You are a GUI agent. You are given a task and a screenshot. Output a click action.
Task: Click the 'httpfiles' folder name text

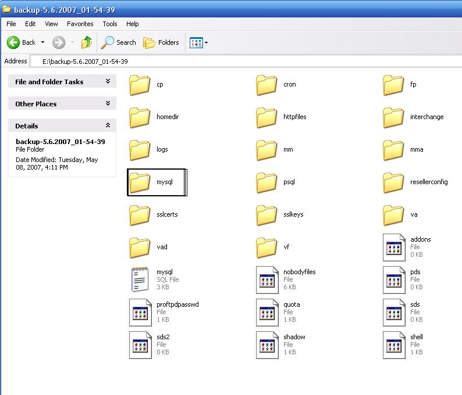pyautogui.click(x=295, y=117)
